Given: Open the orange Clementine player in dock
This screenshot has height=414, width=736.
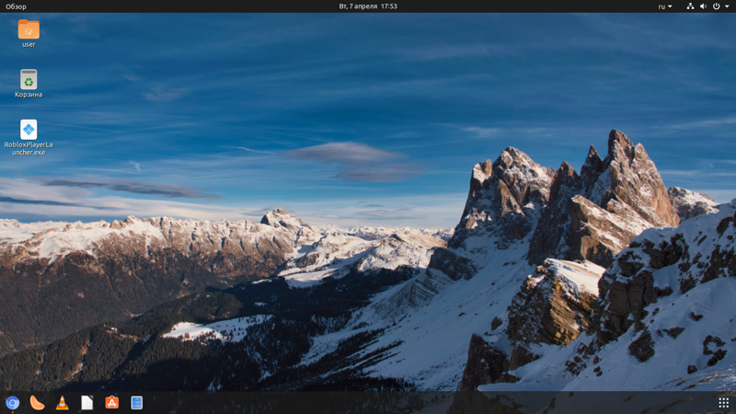Looking at the screenshot, I should (x=37, y=403).
